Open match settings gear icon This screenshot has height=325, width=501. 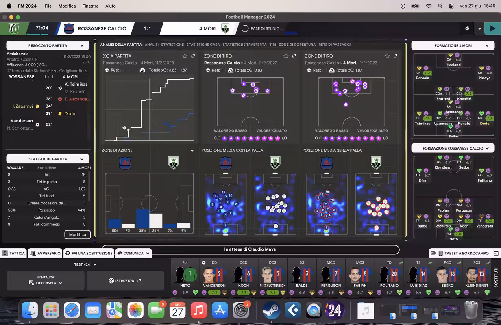467,28
